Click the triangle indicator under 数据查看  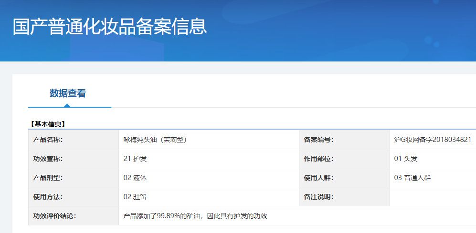pos(67,105)
